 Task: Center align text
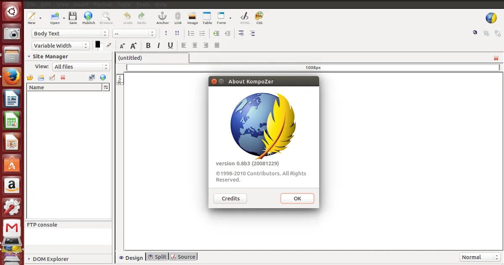(x=195, y=45)
